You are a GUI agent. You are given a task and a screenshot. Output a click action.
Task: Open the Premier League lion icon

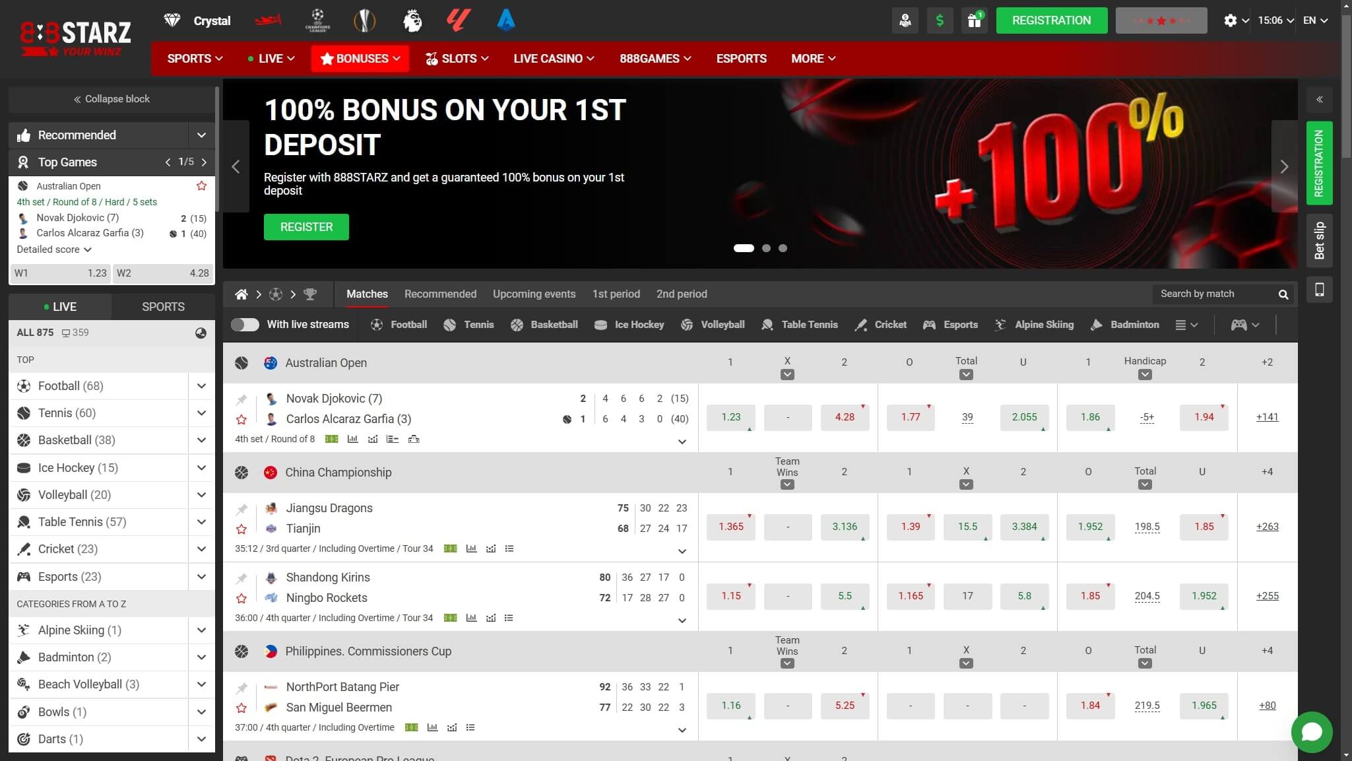[x=412, y=20]
